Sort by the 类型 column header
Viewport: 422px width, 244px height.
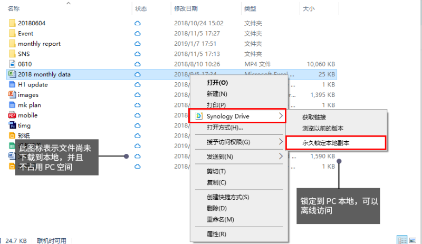pyautogui.click(x=250, y=8)
